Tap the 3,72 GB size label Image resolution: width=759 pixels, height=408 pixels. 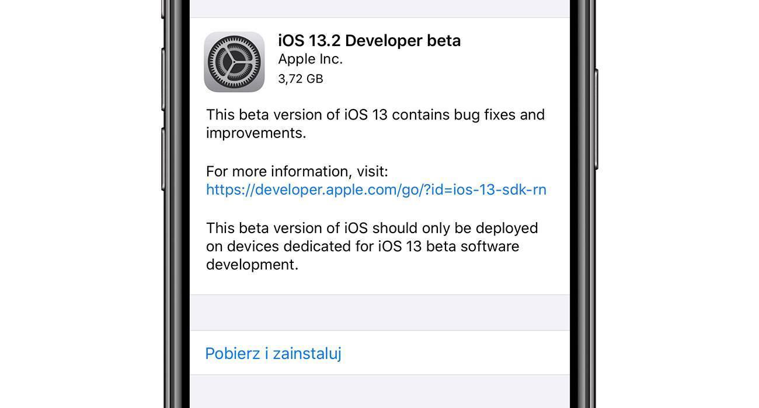[301, 79]
